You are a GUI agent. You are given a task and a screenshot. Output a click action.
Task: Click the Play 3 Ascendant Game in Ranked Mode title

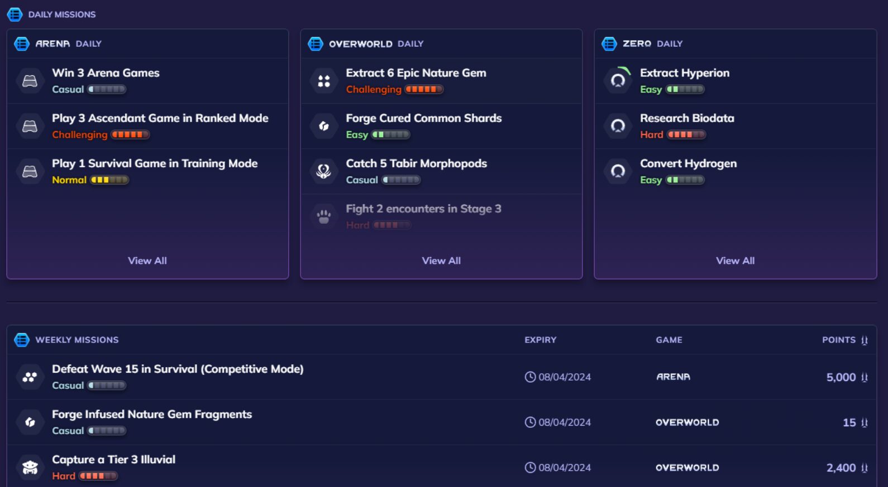click(160, 118)
